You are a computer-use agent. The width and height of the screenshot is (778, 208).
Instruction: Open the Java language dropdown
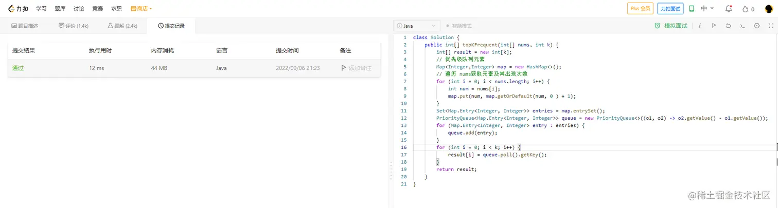pos(416,26)
